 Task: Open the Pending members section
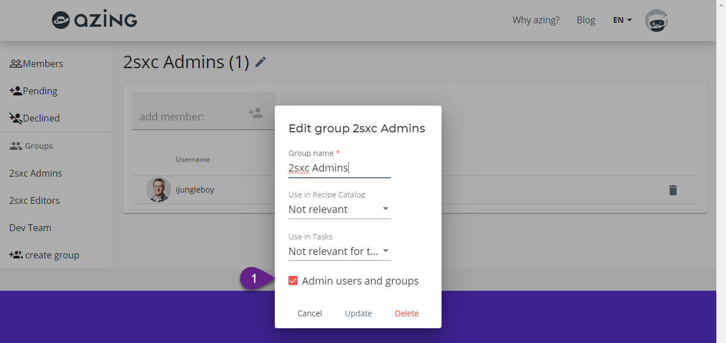[x=16, y=90]
